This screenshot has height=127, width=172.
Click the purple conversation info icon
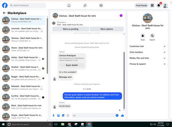[x=121, y=15]
